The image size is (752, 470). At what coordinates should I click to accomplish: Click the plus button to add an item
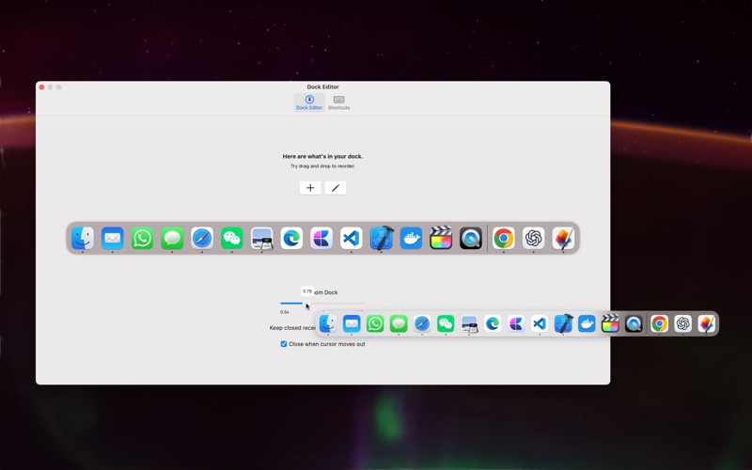[310, 188]
